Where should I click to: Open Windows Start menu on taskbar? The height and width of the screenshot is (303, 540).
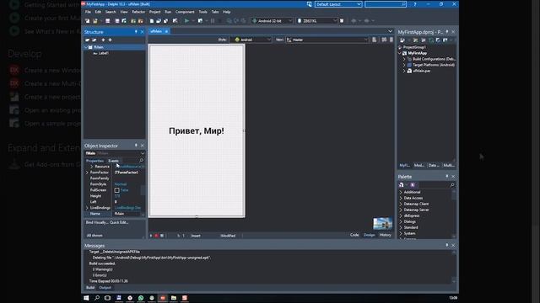click(86, 298)
